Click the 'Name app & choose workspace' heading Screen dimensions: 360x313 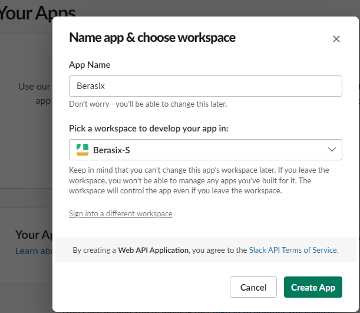152,38
